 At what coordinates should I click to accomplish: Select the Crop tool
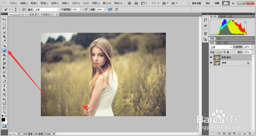coord(4,37)
